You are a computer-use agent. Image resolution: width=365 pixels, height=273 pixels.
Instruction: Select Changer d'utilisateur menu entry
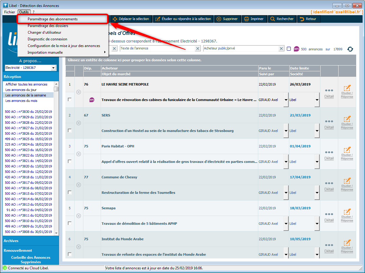pyautogui.click(x=63, y=32)
